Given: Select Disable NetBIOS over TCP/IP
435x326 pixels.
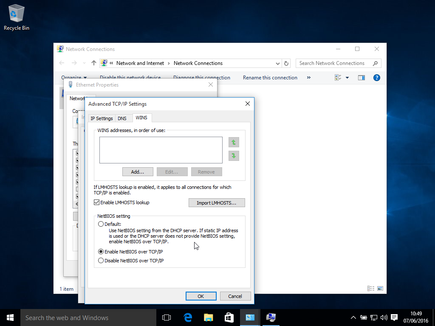Looking at the screenshot, I should pos(101,261).
